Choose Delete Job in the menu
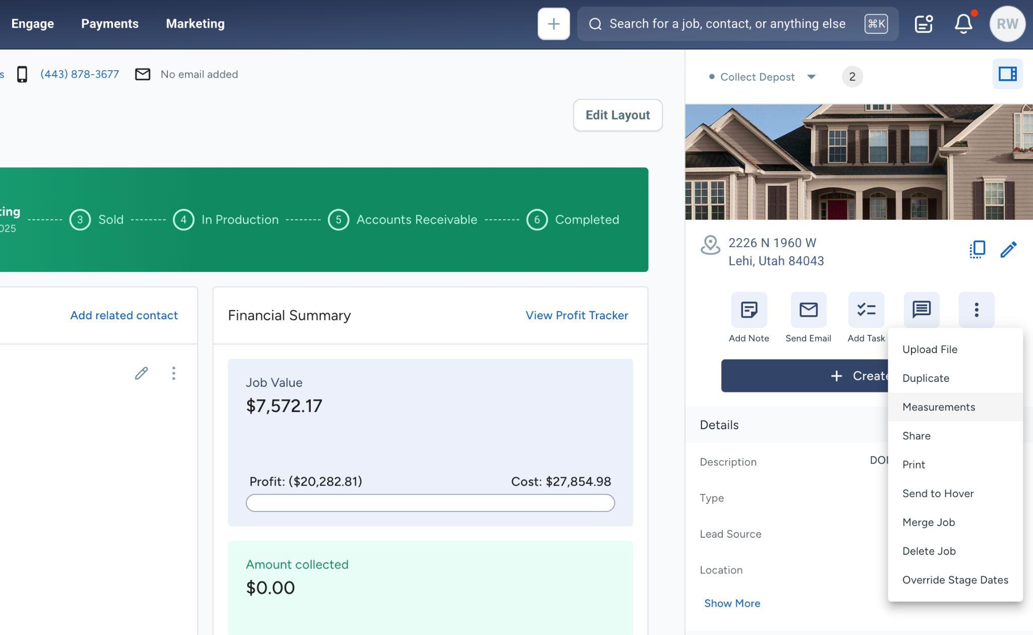Screen dimensions: 1033x635 pyautogui.click(x=929, y=551)
